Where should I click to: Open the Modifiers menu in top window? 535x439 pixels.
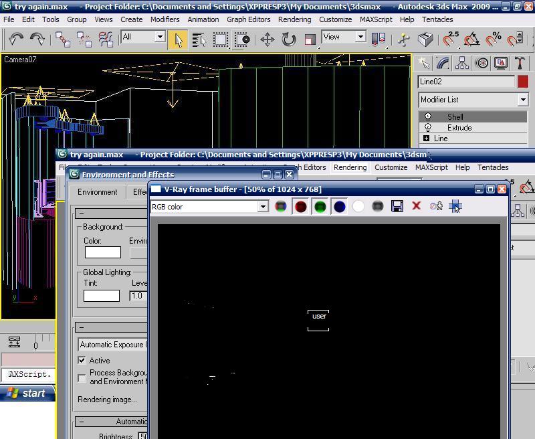click(x=165, y=19)
